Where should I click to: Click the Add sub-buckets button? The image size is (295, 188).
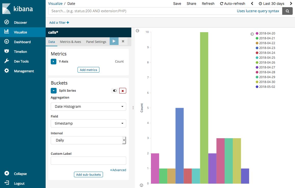pos(88,174)
